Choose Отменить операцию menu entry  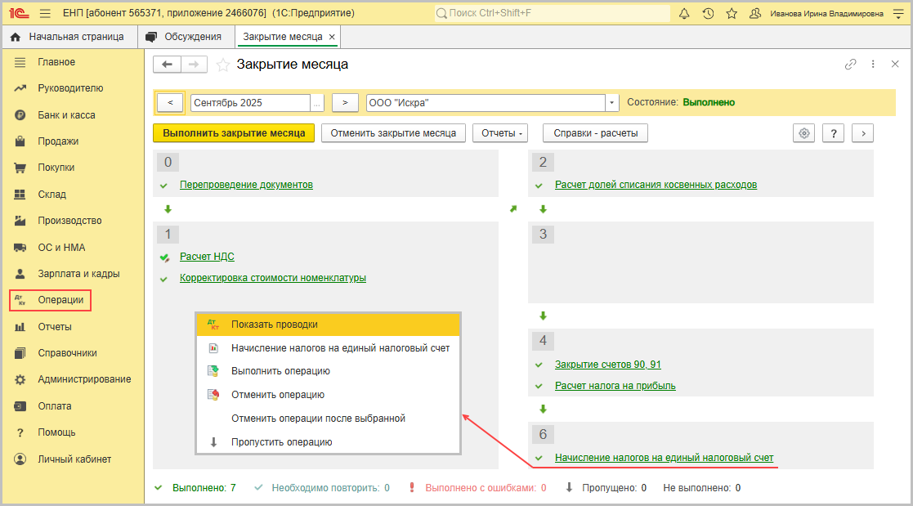tap(277, 395)
